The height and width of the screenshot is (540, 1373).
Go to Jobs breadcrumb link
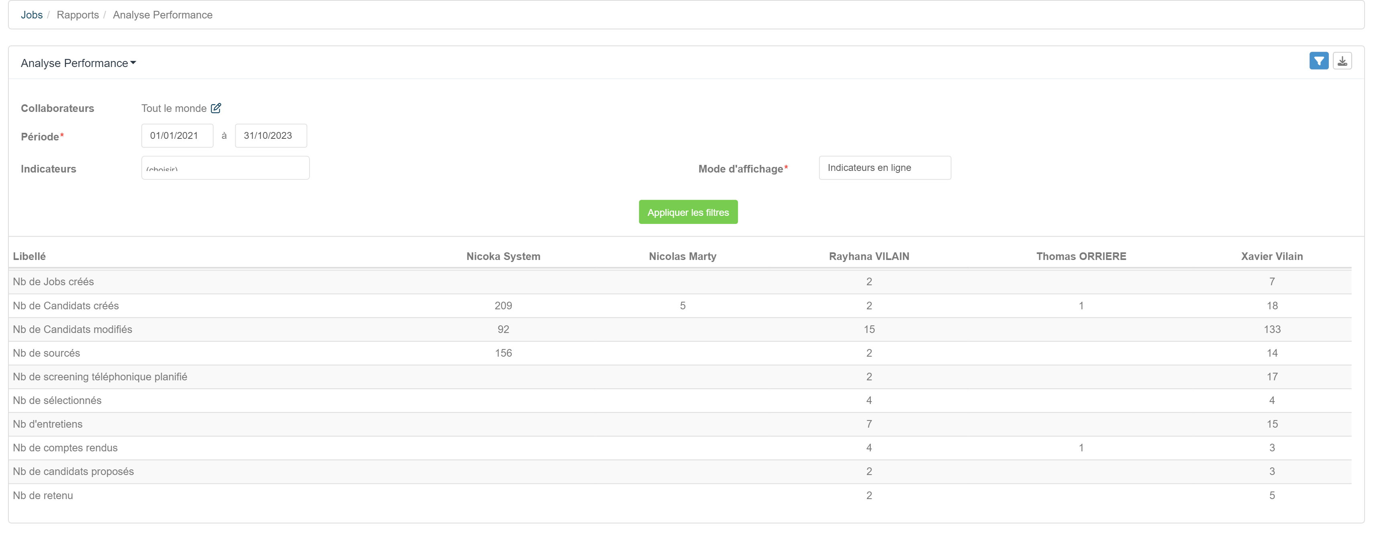(31, 15)
